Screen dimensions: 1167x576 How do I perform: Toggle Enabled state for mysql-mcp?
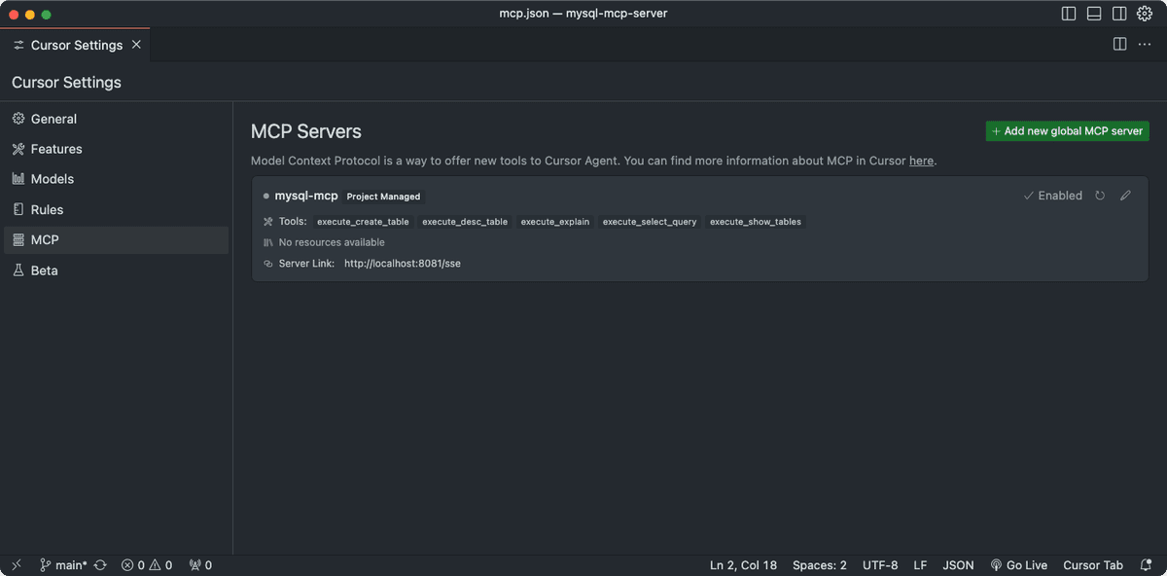[1053, 196]
